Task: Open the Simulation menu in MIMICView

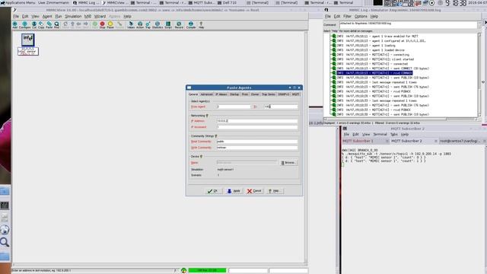Action: tap(73, 16)
